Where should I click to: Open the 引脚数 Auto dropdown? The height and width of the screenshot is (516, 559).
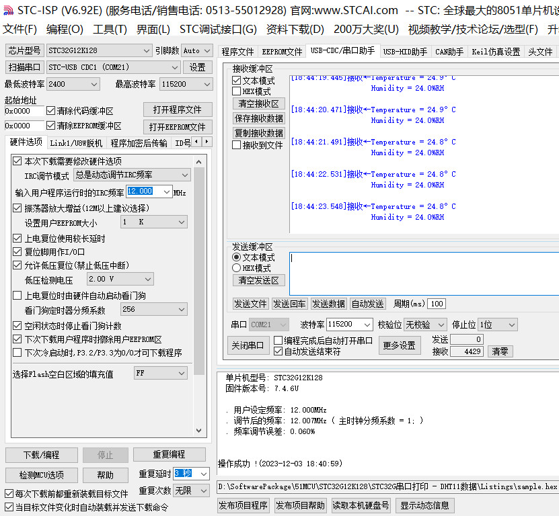[x=197, y=50]
